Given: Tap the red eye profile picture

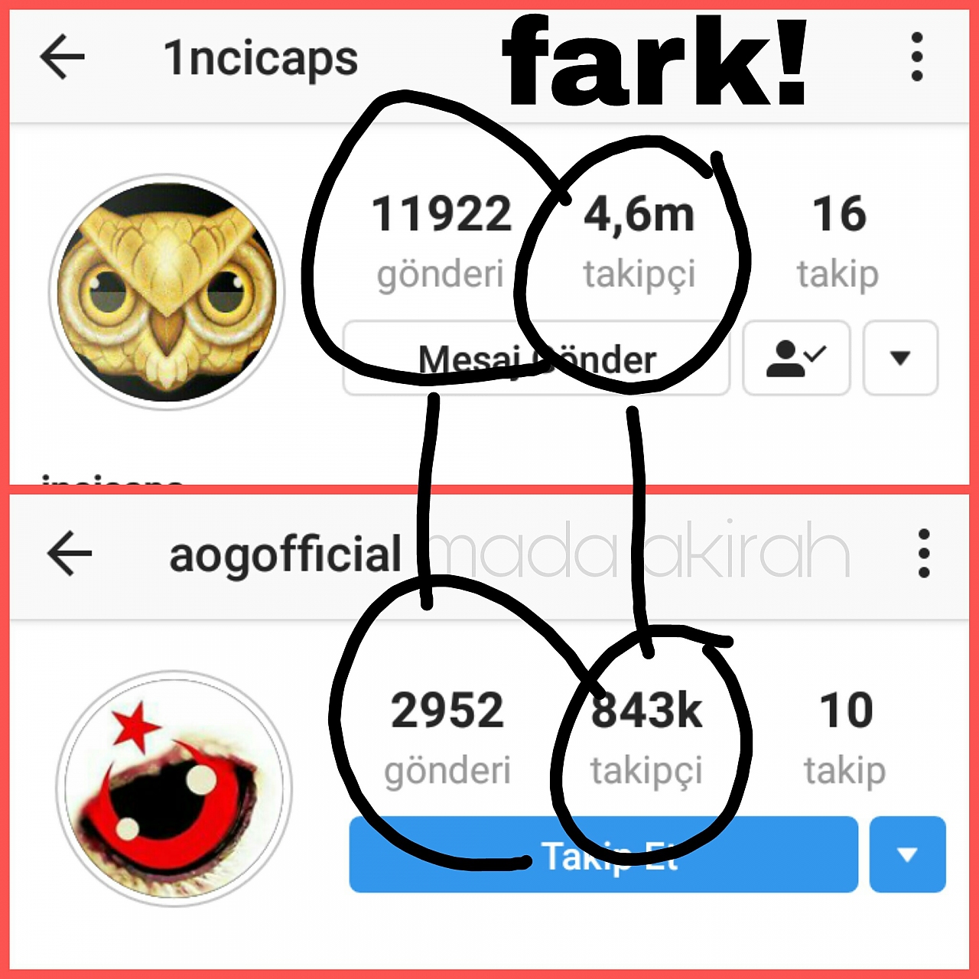Looking at the screenshot, I should (x=174, y=789).
